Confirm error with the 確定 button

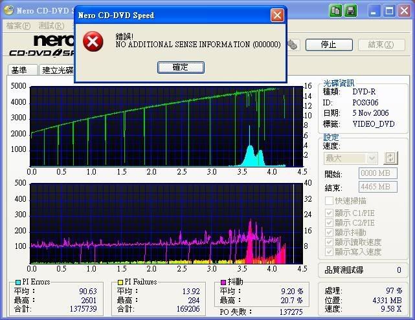(181, 68)
